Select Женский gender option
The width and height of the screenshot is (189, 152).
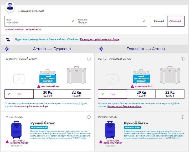[159, 21]
